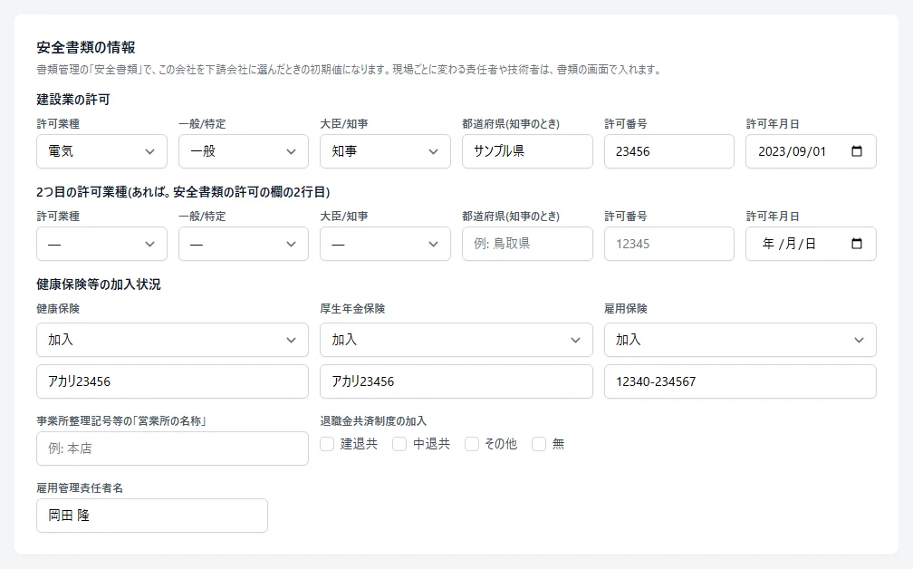Click the 許可番号 field containing 23456
This screenshot has height=569, width=913.
point(669,151)
